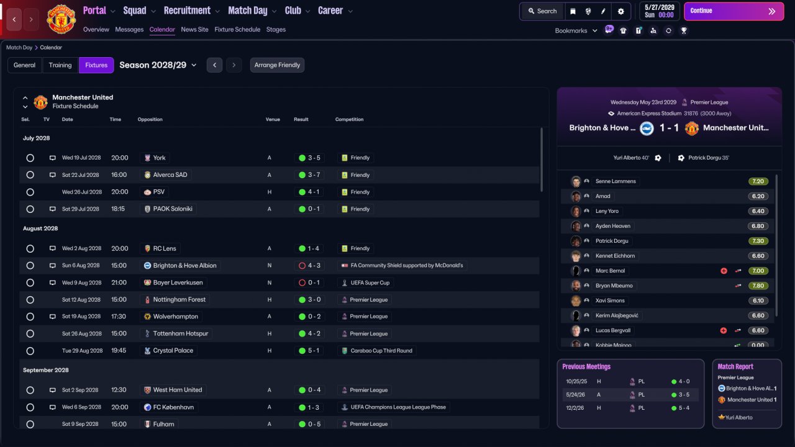Click the Carabao Cup icon on the Crystal Palace row
Image resolution: width=795 pixels, height=447 pixels.
344,351
